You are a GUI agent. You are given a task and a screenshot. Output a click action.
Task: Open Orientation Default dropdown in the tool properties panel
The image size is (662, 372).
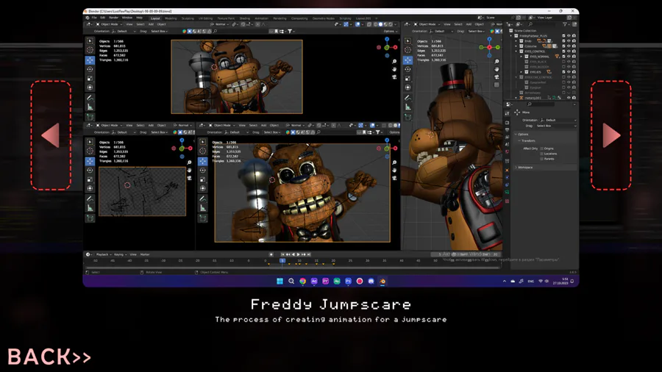point(558,121)
